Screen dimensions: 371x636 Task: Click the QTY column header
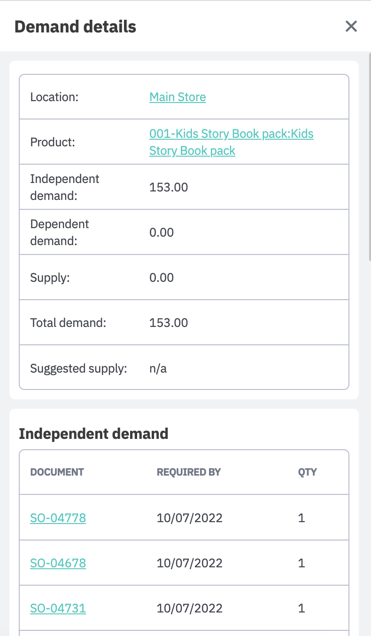(307, 472)
